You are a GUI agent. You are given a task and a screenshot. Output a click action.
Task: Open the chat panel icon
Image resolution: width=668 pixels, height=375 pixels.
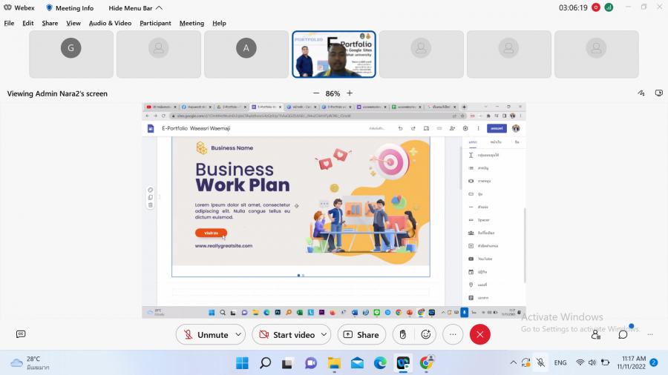623,335
